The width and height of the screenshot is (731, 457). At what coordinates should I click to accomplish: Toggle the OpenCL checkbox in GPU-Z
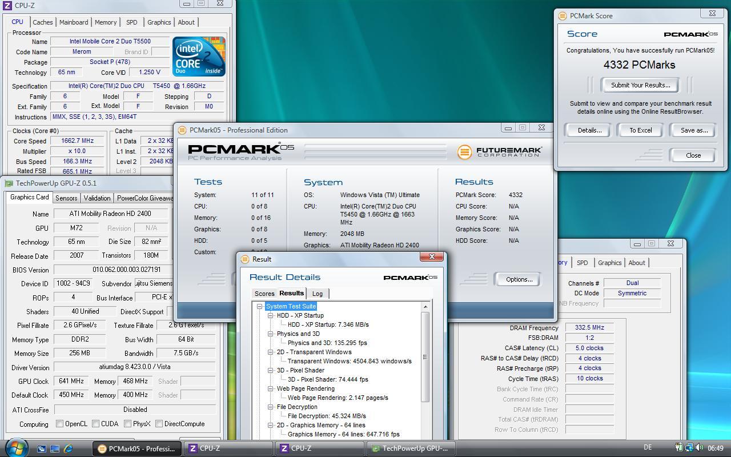tap(59, 424)
